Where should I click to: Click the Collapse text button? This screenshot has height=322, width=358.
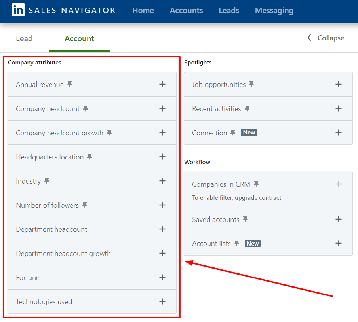coord(331,38)
